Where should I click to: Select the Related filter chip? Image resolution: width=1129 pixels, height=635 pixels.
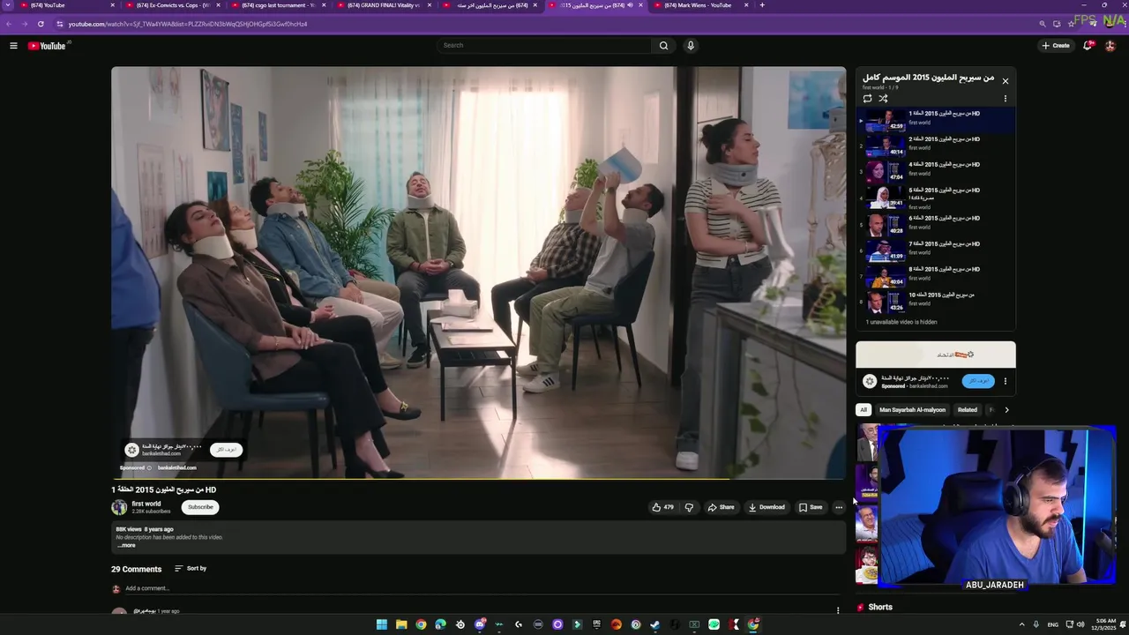(968, 409)
